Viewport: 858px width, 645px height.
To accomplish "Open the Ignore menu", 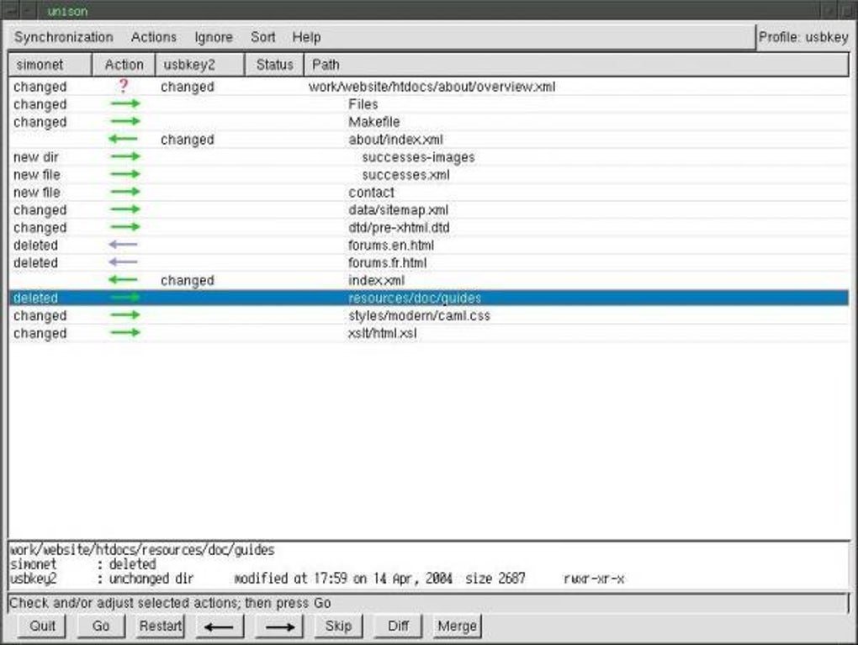I will click(214, 37).
